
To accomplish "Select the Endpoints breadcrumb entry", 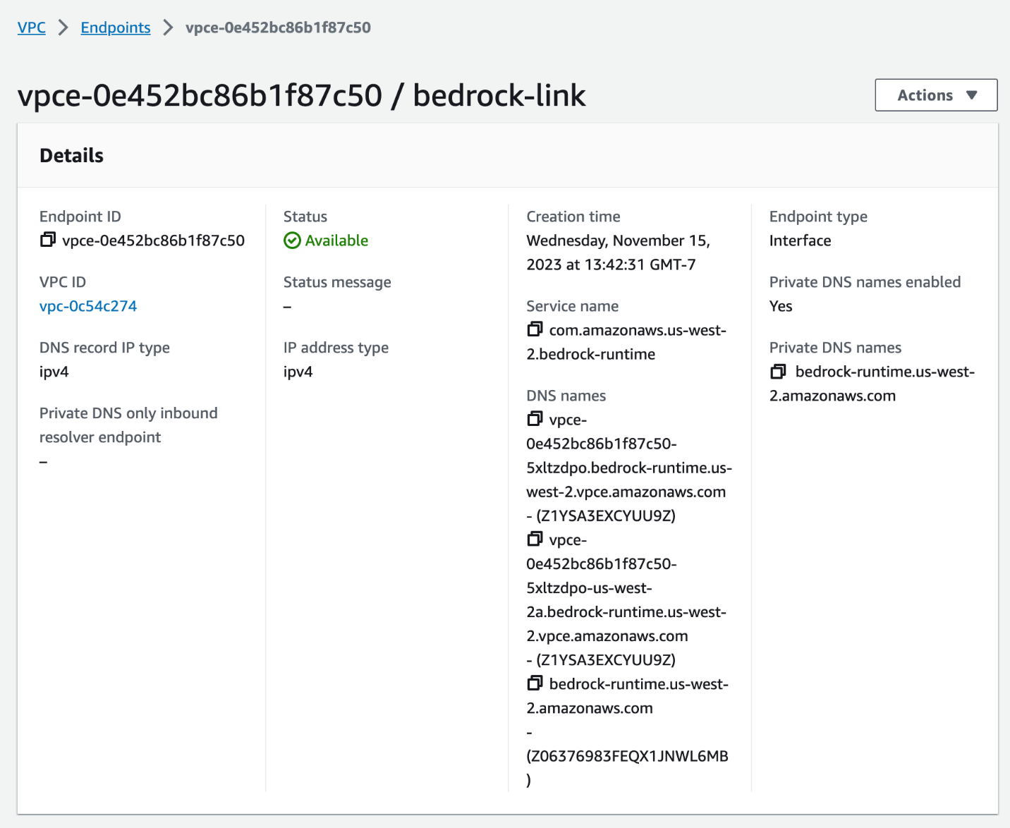I will 115,28.
